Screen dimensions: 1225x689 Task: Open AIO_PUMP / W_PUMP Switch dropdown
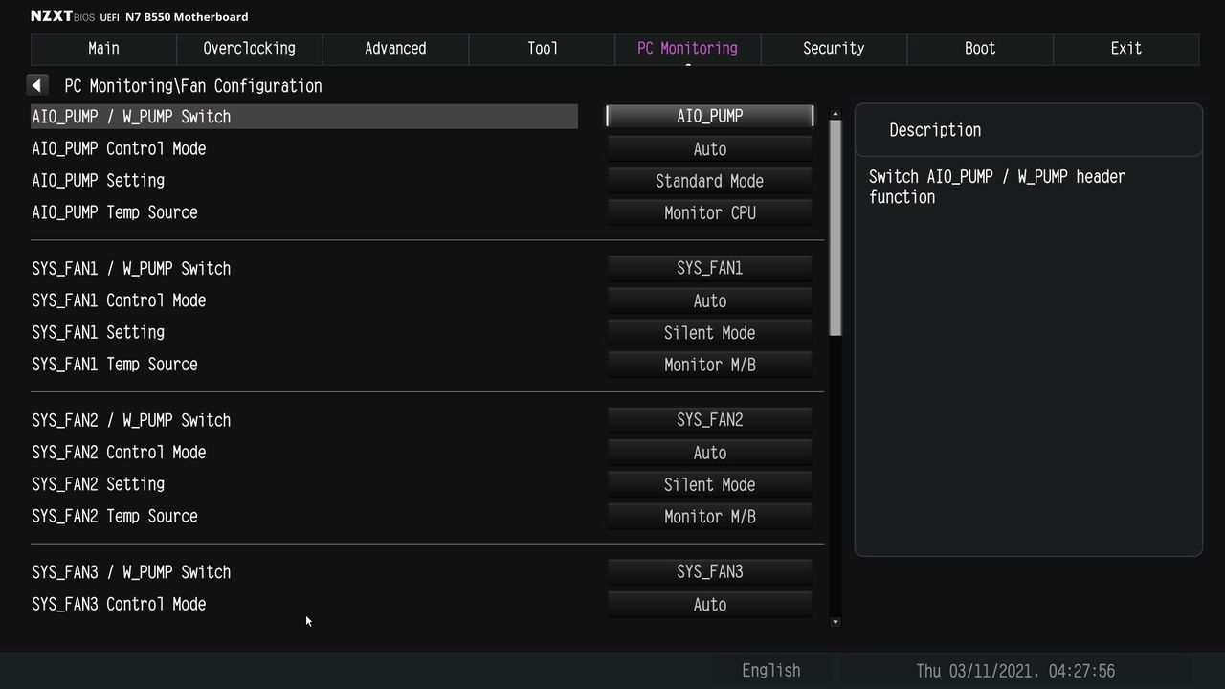click(710, 116)
